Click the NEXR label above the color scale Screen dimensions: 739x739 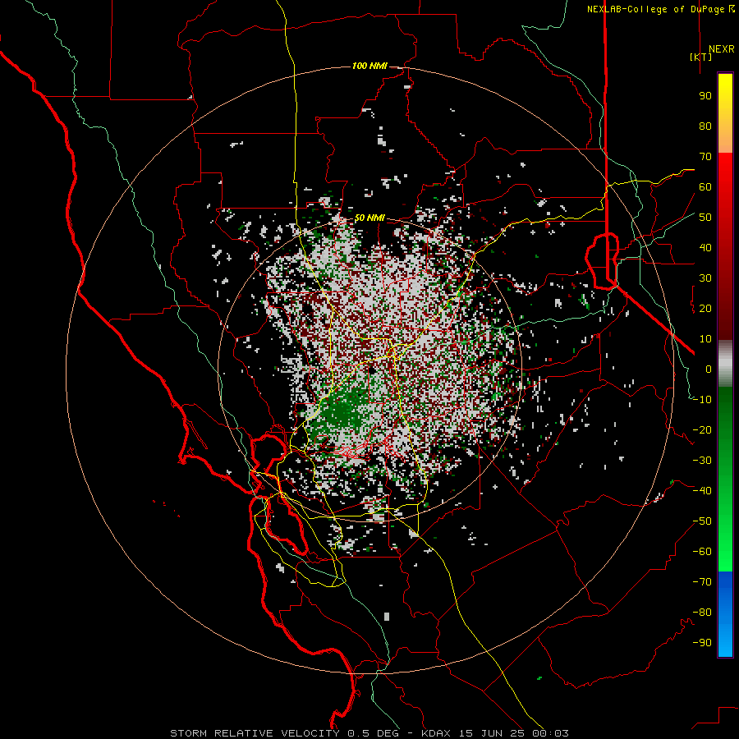pos(721,49)
